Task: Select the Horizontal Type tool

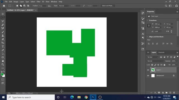Action: coord(3,47)
